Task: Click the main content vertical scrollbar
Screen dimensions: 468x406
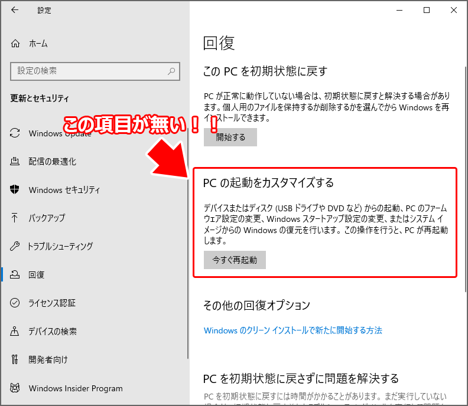Action: pos(466,179)
